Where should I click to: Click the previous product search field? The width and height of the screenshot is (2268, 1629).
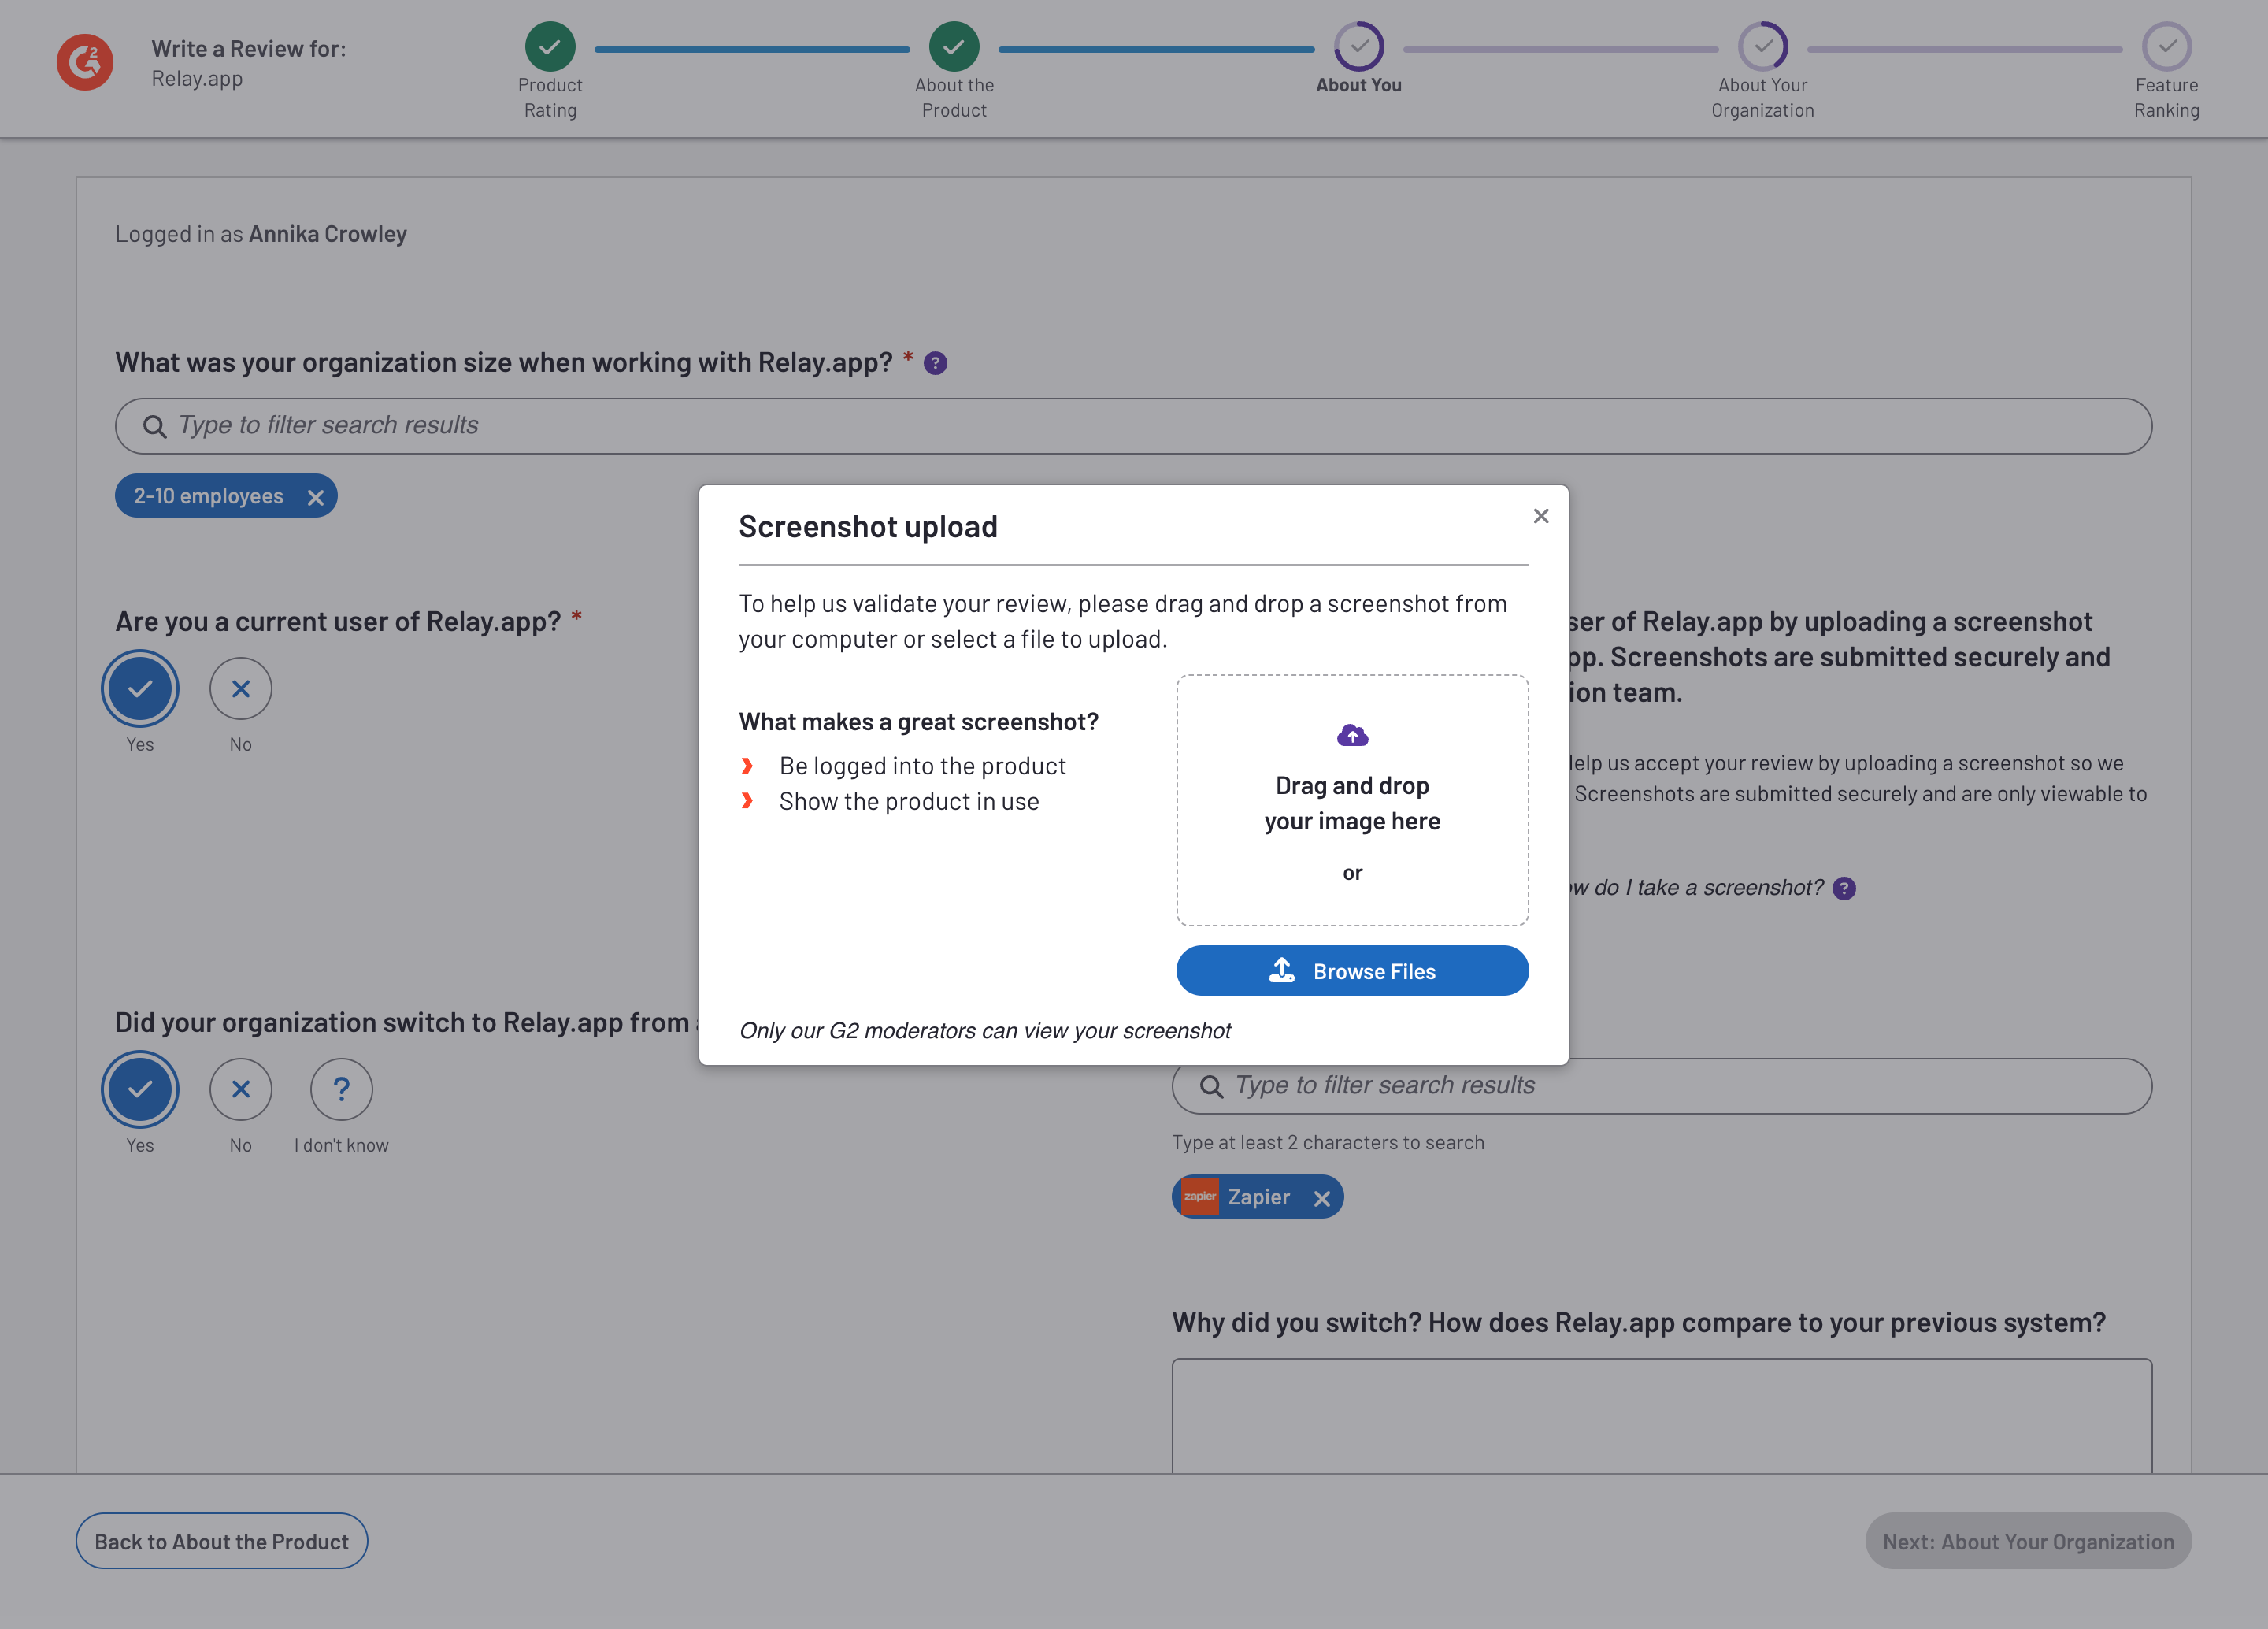click(1661, 1086)
